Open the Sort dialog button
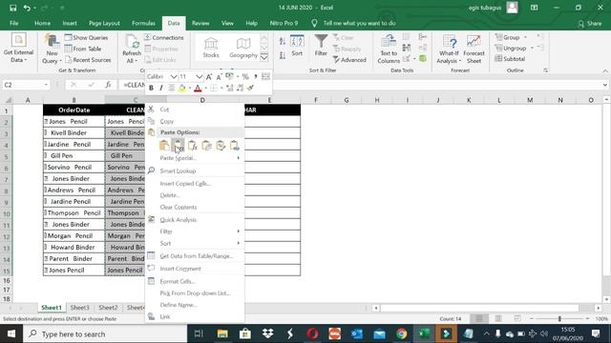Image resolution: width=611 pixels, height=343 pixels. point(297,46)
